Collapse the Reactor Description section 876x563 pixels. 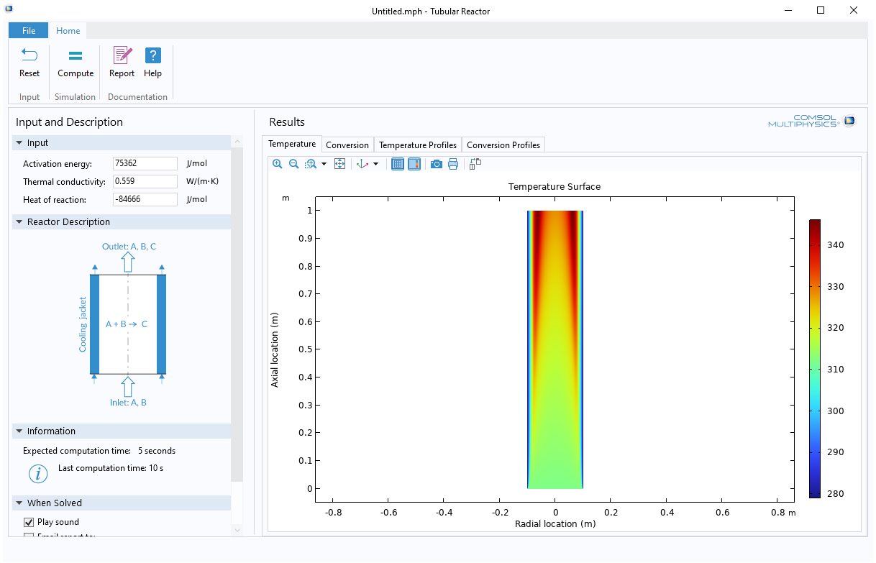[18, 222]
